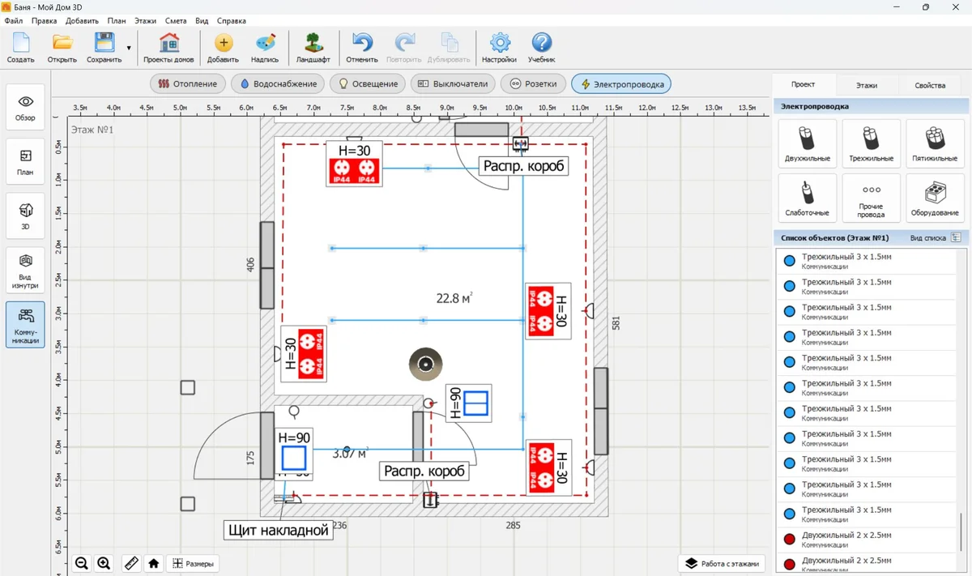Select the ruler measurement tool
The width and height of the screenshot is (972, 576).
pyautogui.click(x=130, y=563)
